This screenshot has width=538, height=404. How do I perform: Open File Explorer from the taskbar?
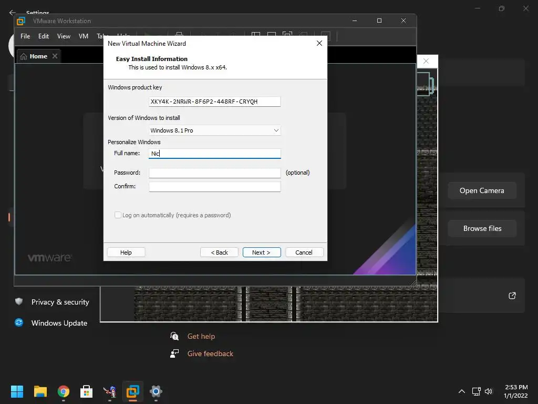coord(40,391)
